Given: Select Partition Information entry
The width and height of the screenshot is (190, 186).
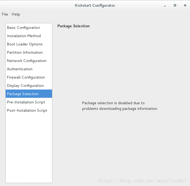Looking at the screenshot, I should pos(29,52).
